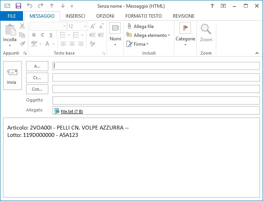The image size is (263, 201).
Task: Click the Cut scissors icon
Action: (22, 26)
